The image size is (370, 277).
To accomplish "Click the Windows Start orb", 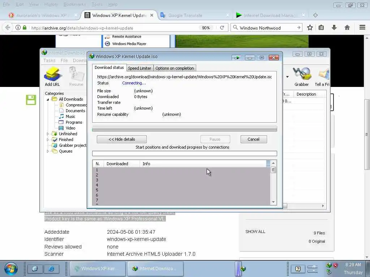I will [x=10, y=269].
